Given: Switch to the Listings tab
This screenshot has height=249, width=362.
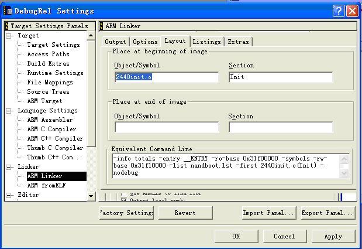Looking at the screenshot, I should coord(207,42).
